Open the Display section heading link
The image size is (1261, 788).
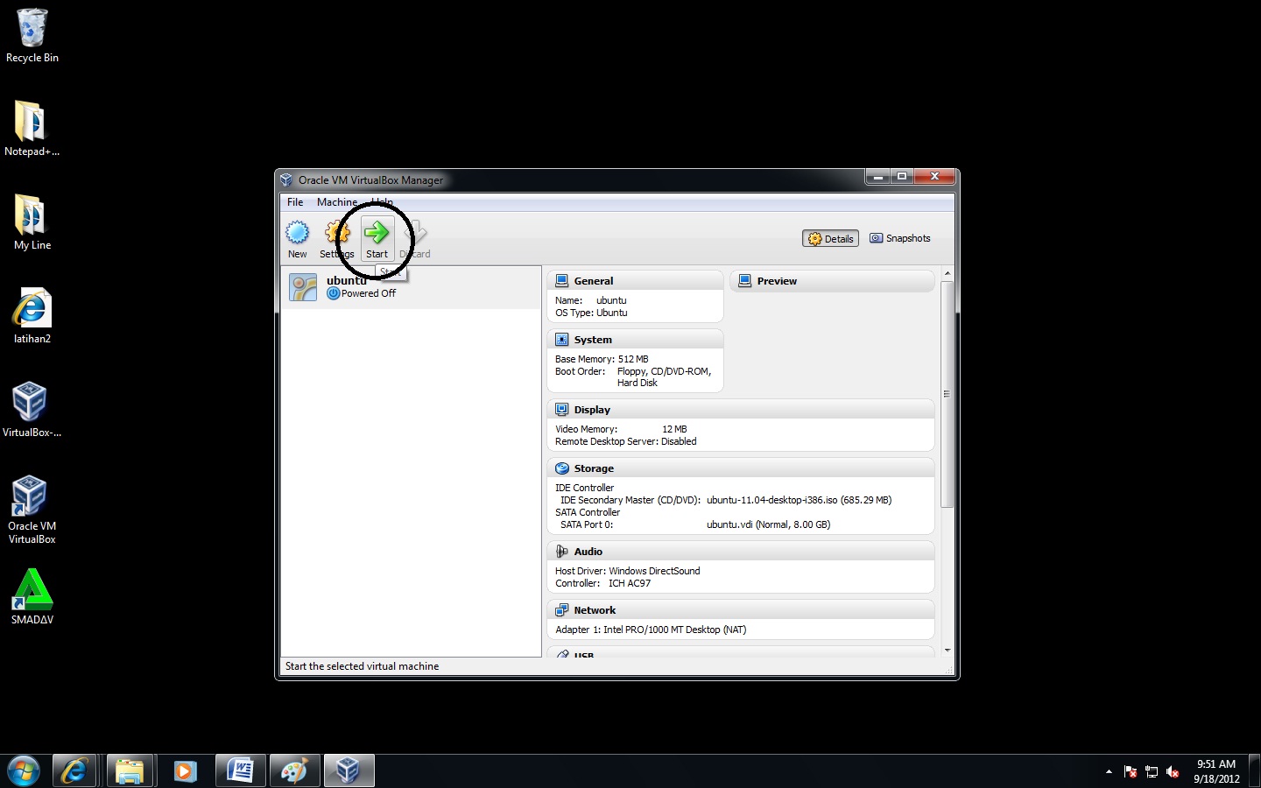(592, 410)
